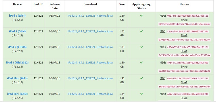Open the iPad 2 (WiFi) device page
Viewport: 216px width, 103px height.
17,16
